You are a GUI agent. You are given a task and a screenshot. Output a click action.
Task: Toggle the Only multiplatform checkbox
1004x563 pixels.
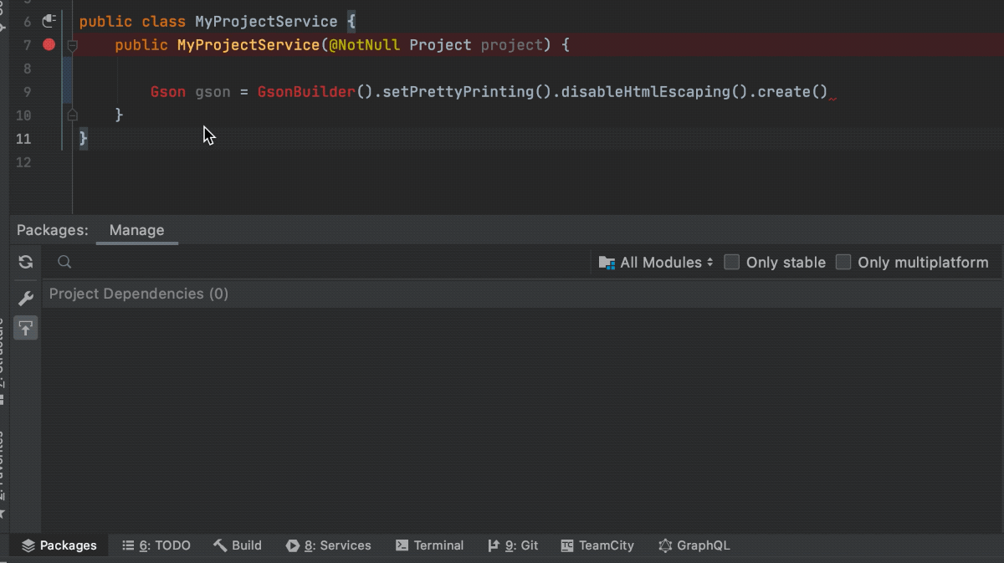click(x=843, y=262)
